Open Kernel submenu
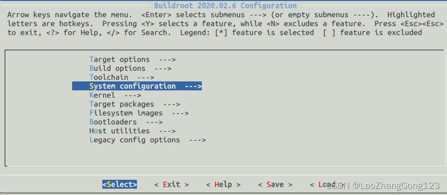Viewport: 447px width, 195px height. click(x=115, y=95)
